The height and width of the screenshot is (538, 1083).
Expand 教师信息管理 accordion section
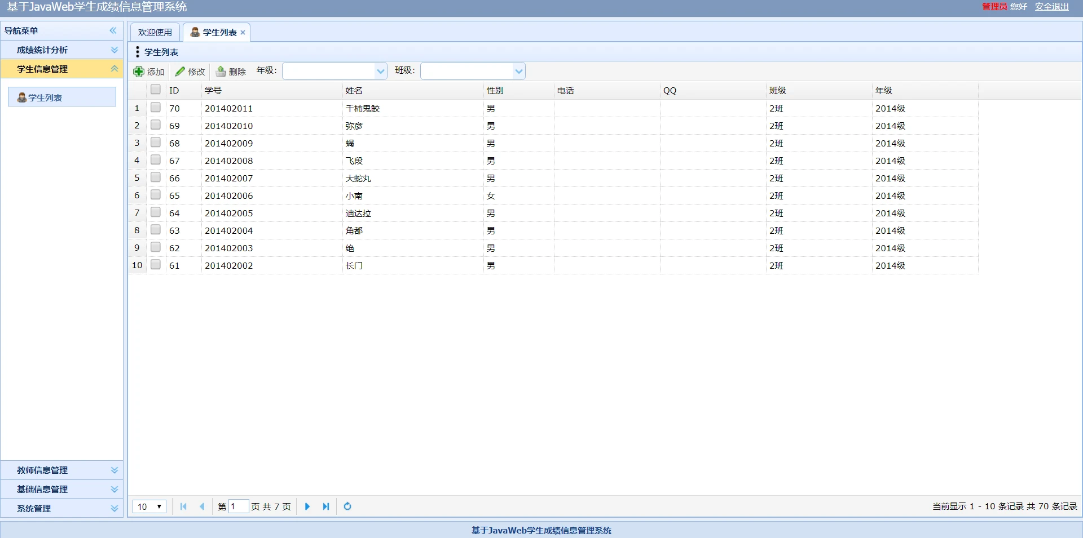[115, 470]
